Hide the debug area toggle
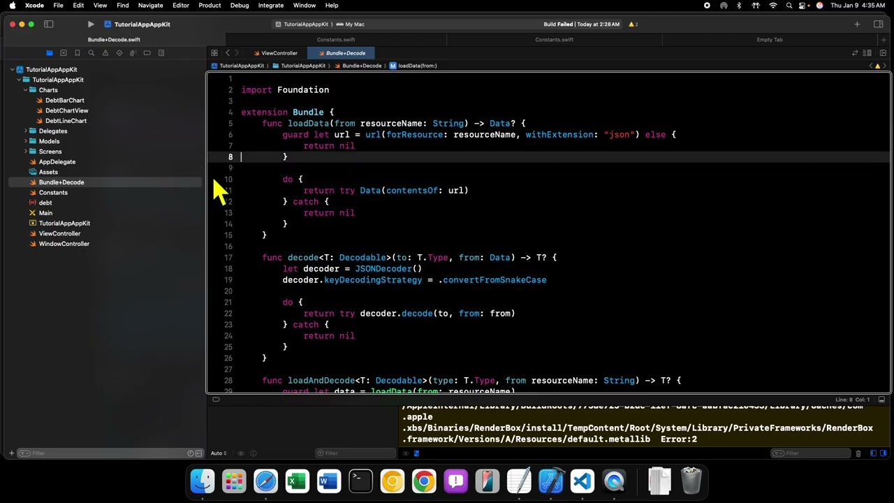 point(881,400)
